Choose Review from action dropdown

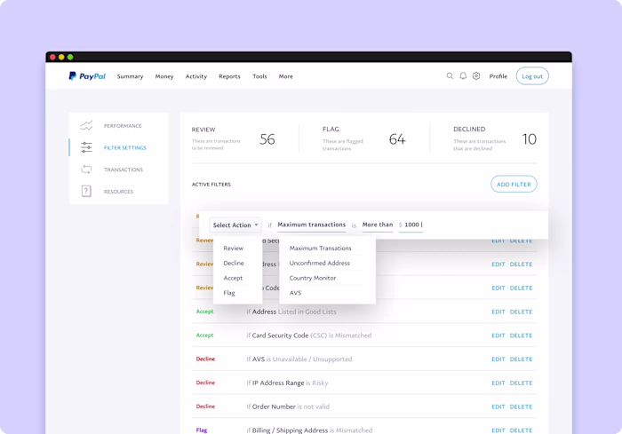pos(233,249)
